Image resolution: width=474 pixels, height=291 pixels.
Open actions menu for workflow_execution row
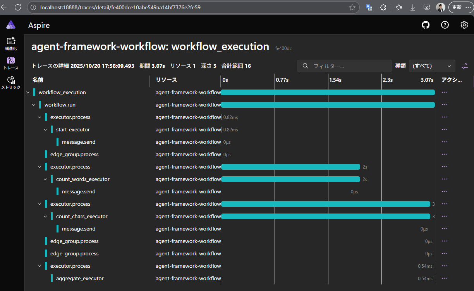[444, 93]
